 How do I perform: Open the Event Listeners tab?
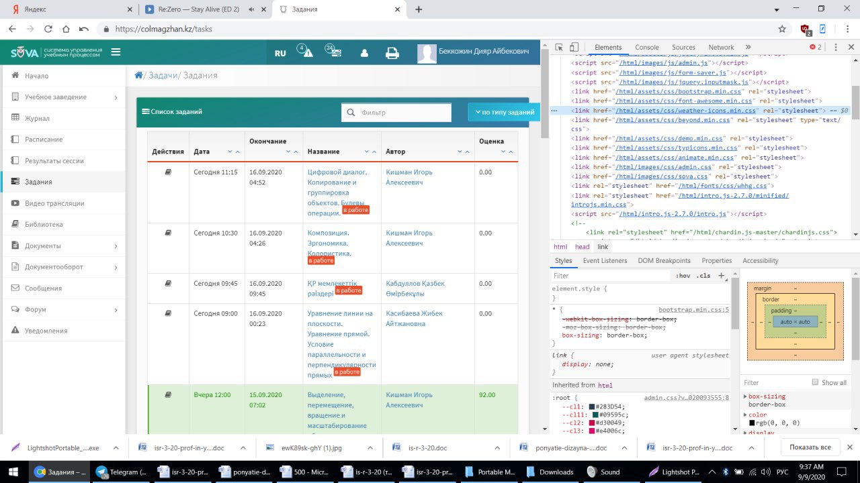(605, 260)
